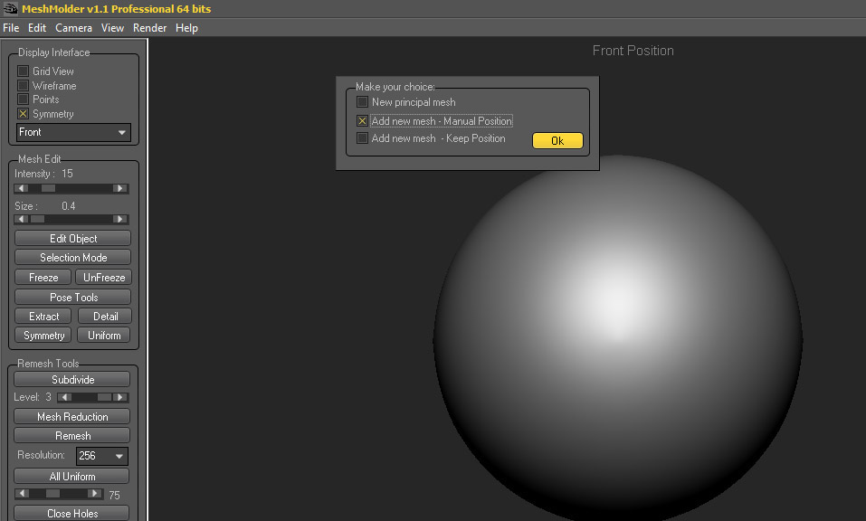Increase Size with right arrow
This screenshot has height=521, width=866.
[119, 219]
